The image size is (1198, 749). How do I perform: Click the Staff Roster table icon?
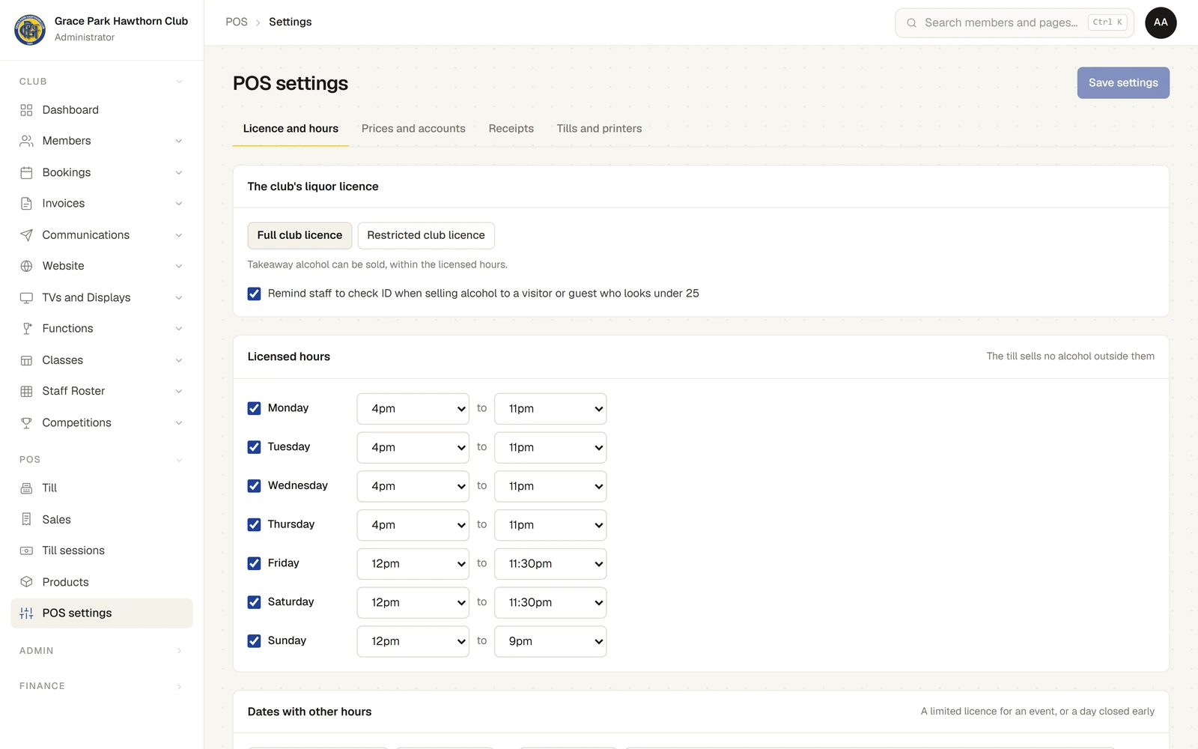point(26,391)
